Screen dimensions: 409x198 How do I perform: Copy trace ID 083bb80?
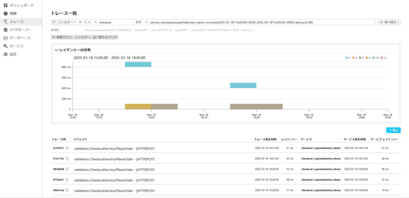coord(67,169)
